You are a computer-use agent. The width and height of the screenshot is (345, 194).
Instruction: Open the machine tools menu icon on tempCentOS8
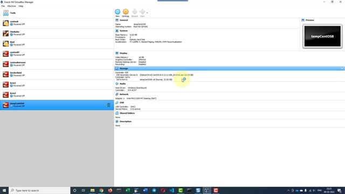click(108, 105)
